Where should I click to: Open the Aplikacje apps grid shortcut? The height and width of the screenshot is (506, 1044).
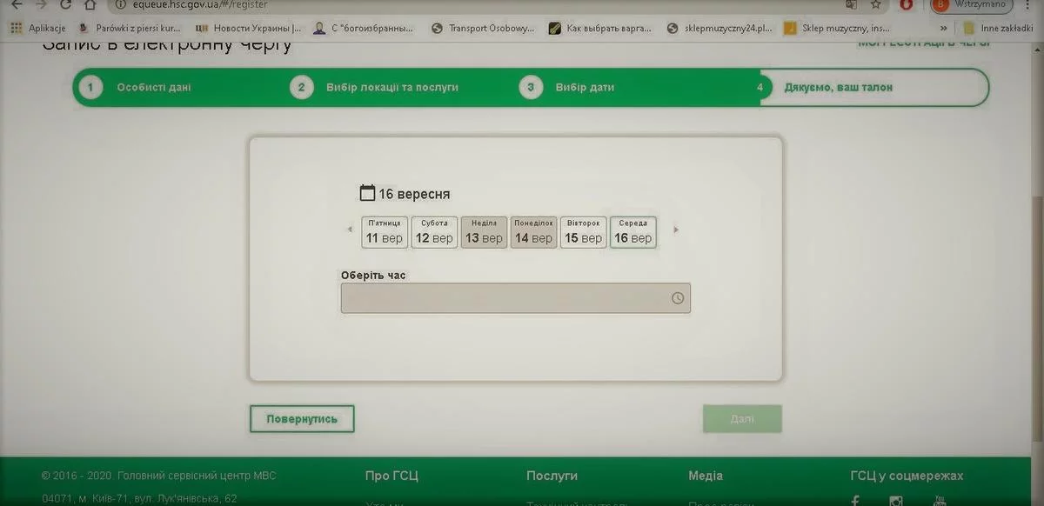coord(38,28)
